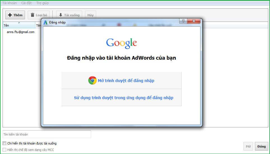270x154 pixels.
Task: Sort accounts by the Tên column header
Action: (19, 25)
